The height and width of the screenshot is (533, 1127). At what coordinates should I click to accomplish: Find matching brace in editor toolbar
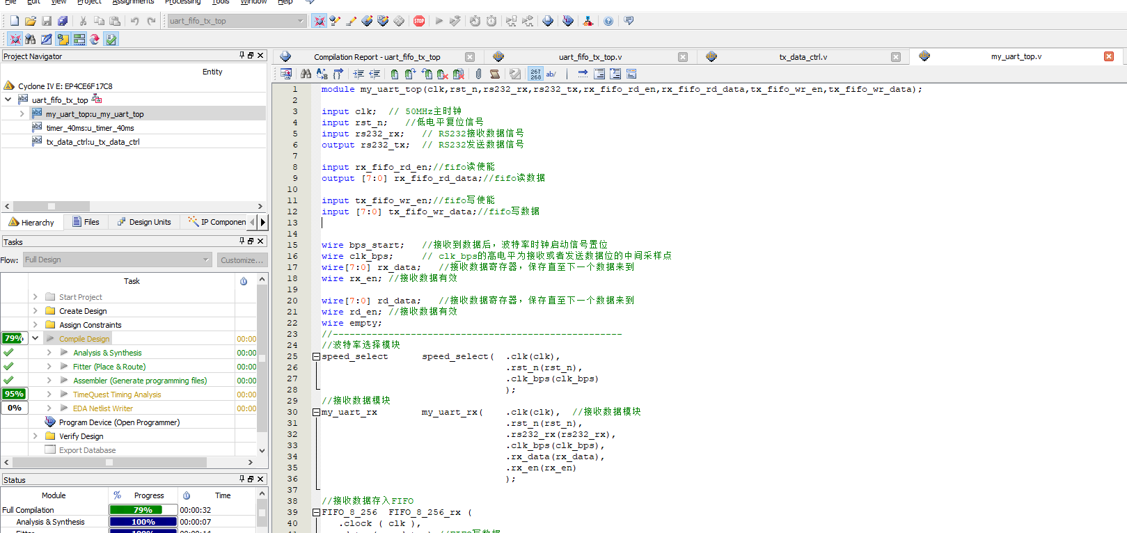(x=338, y=74)
